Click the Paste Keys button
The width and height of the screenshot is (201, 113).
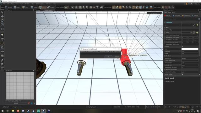(186, 15)
